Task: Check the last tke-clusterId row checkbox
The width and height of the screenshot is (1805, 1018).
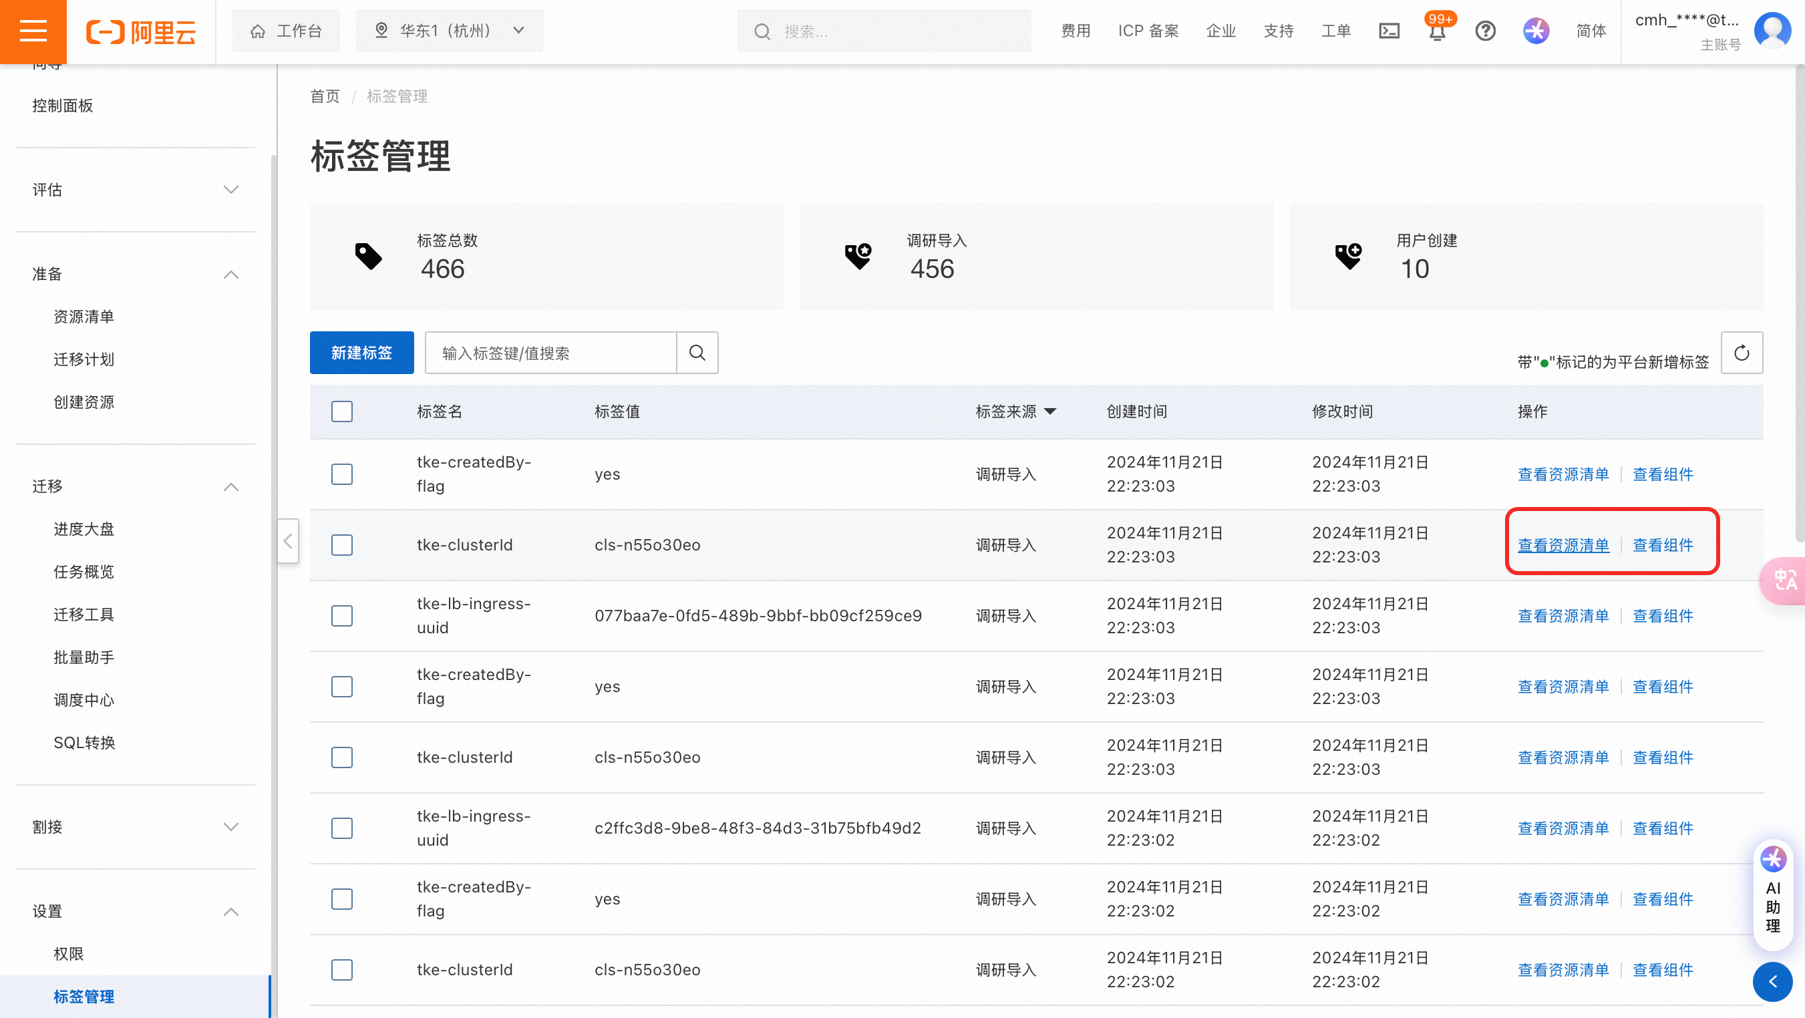Action: pyautogui.click(x=342, y=970)
